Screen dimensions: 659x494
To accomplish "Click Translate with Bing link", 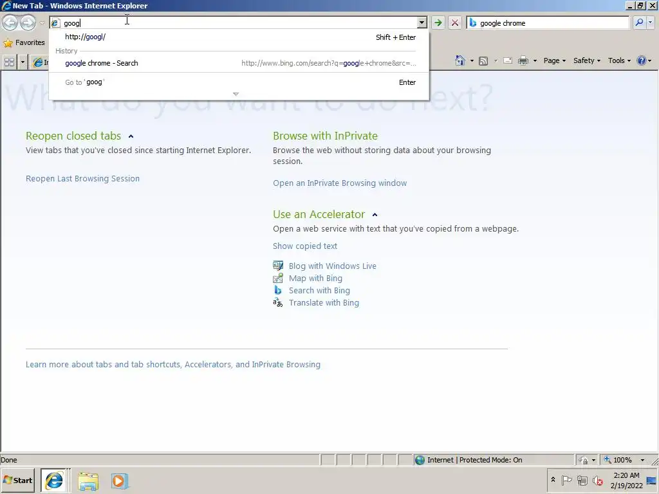I will pyautogui.click(x=324, y=302).
